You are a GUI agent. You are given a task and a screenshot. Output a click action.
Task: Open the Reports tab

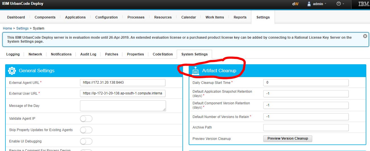240,17
